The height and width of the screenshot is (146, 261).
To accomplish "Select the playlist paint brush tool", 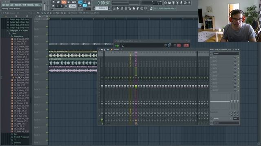I will click(45, 13).
